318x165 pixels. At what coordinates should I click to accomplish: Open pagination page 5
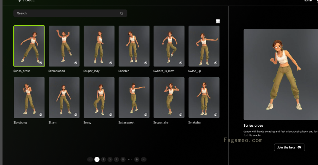[123, 159]
